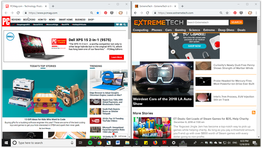Open the profile avatar in the ExtremeTech window

[250, 13]
